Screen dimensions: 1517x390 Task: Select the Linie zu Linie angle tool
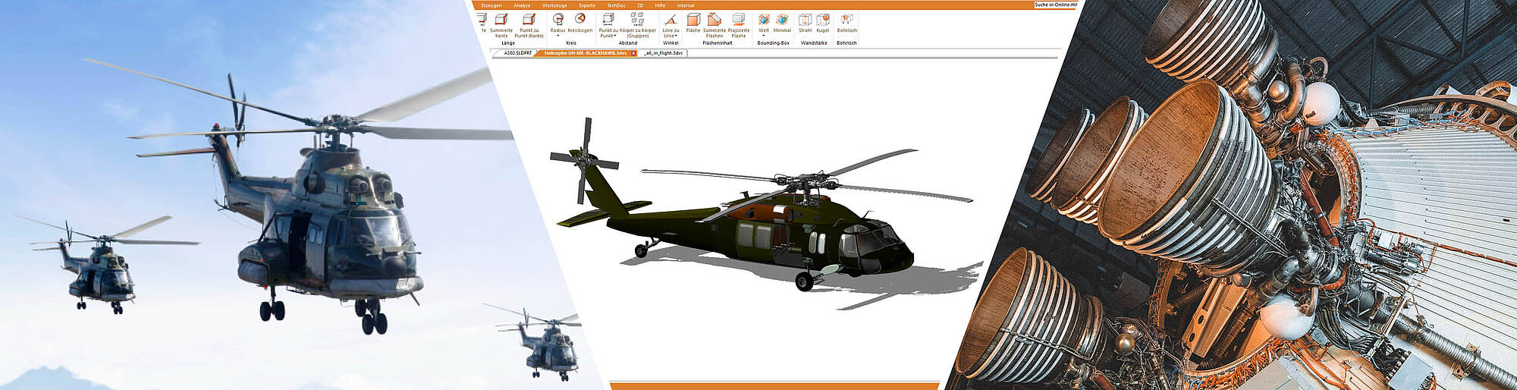tap(671, 25)
